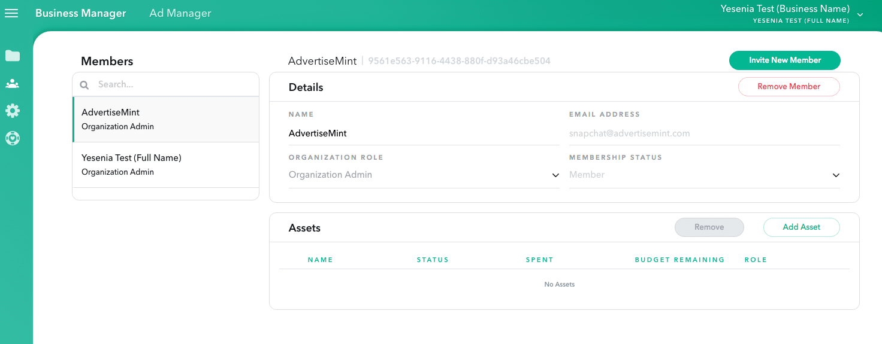Open the Members people icon in sidebar
882x344 pixels.
pyautogui.click(x=13, y=84)
